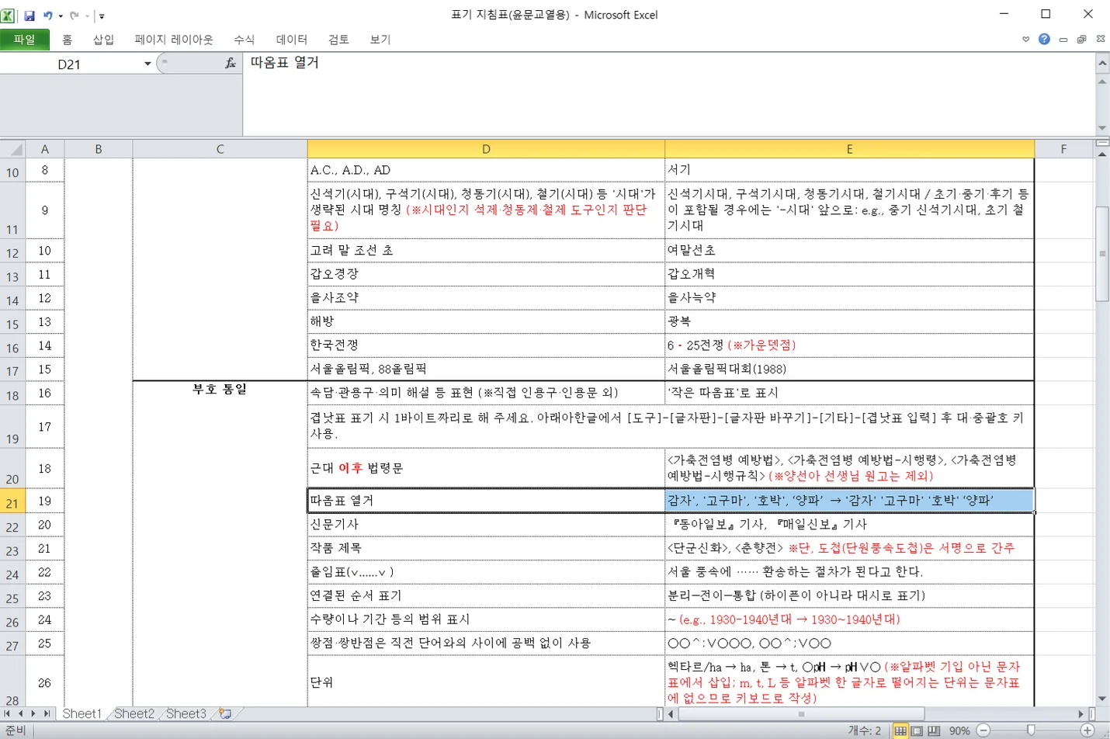Click the zoom in plus button
This screenshot has width=1110, height=739.
click(1087, 730)
